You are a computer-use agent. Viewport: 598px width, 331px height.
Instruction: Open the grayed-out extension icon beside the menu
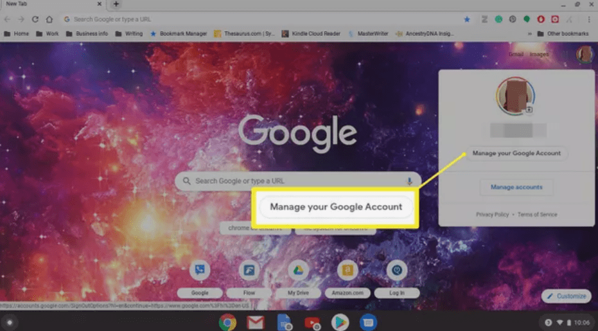[x=569, y=19]
